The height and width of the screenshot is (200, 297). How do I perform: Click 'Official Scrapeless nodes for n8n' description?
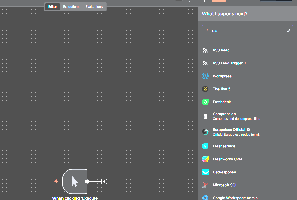237,135
